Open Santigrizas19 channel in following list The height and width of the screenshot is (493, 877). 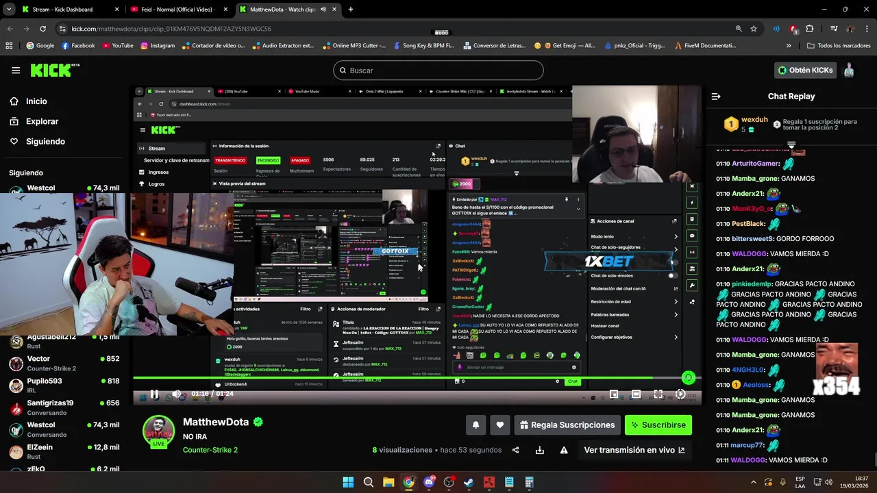pos(65,407)
